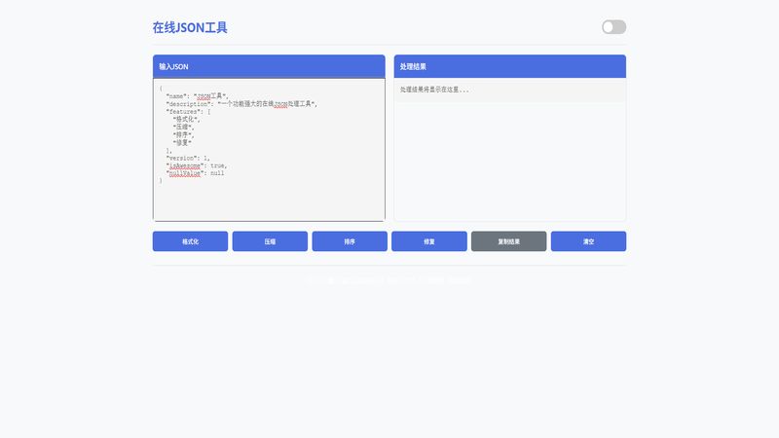779x438 pixels.
Task: Click the 输入JSON panel header
Action: click(x=269, y=66)
